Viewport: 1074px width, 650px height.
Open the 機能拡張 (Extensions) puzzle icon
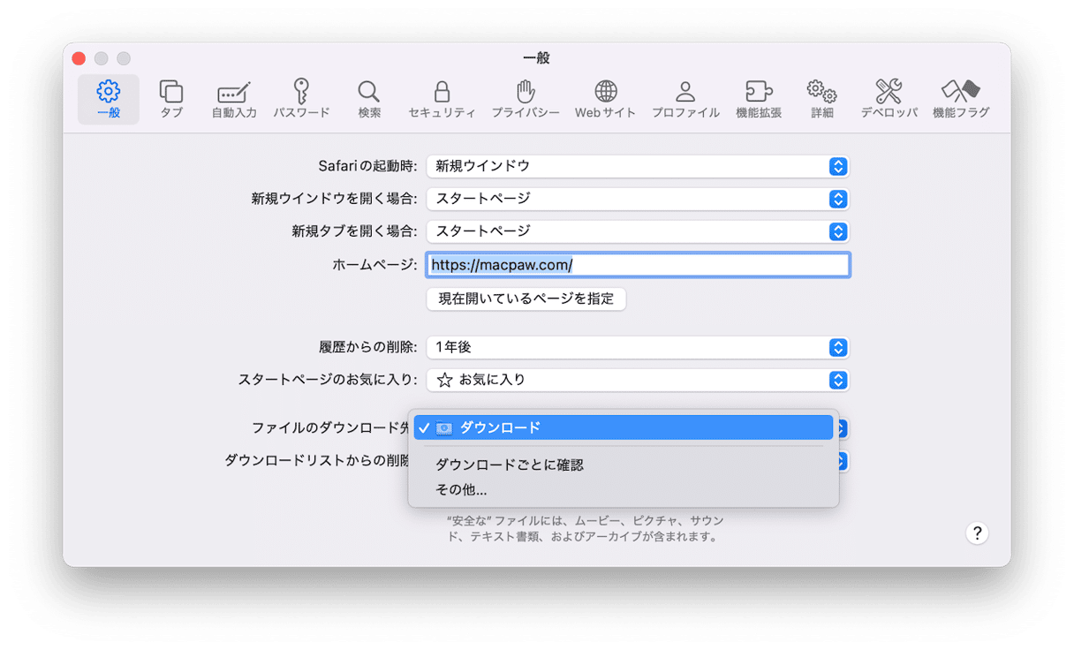759,98
